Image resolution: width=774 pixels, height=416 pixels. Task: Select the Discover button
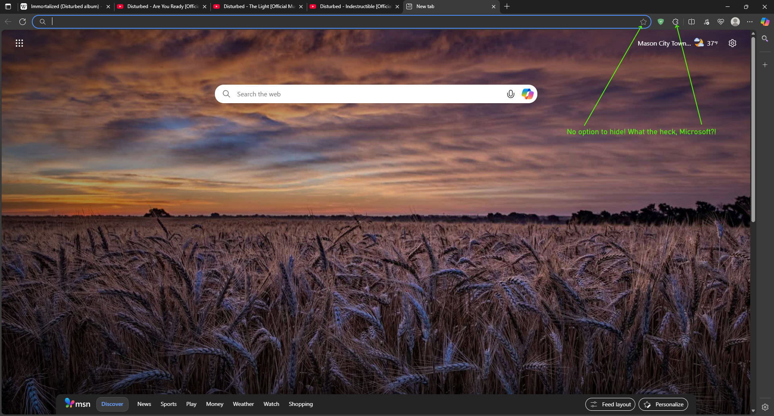click(x=112, y=404)
